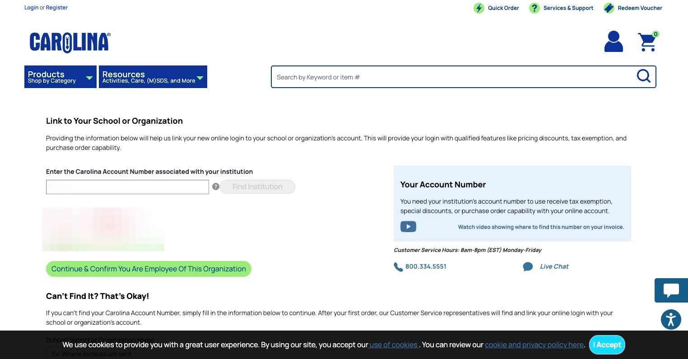Click the account number help question mark
Viewport: 688px width, 359px height.
point(216,186)
